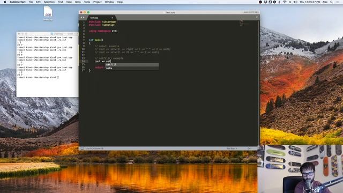This screenshot has height=193, width=343.
Task: Go to next tab with right arrow
Action: pyautogui.click(x=84, y=18)
